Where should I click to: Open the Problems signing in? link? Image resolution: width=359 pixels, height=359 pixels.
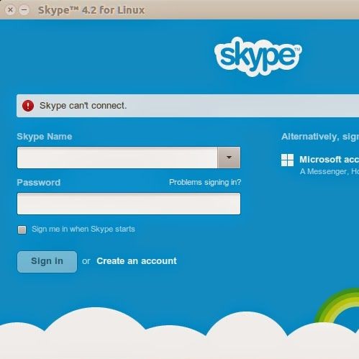[x=205, y=183]
